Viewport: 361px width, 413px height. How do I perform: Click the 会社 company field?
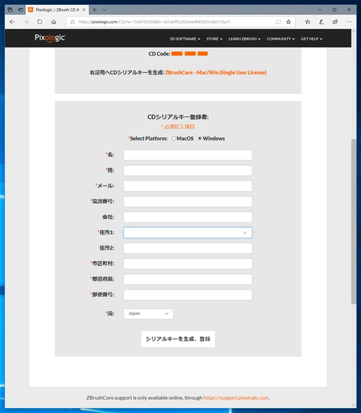click(188, 217)
